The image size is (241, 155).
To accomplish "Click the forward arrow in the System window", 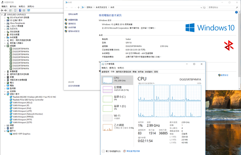I will point(72,7).
